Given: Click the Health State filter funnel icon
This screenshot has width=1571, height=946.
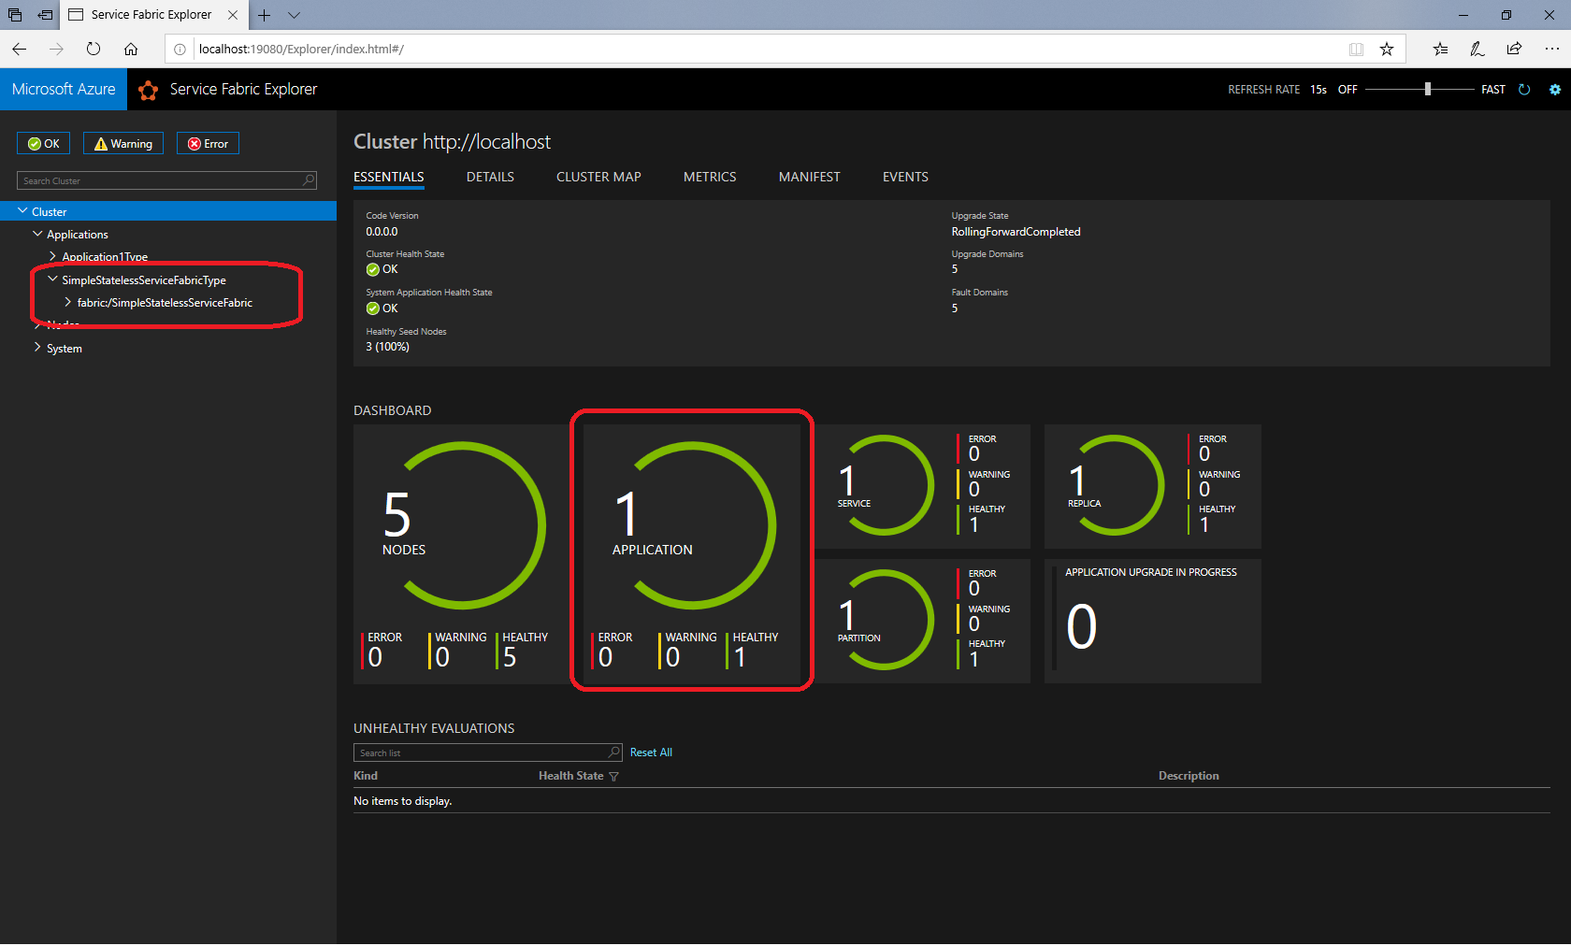Looking at the screenshot, I should tap(613, 777).
